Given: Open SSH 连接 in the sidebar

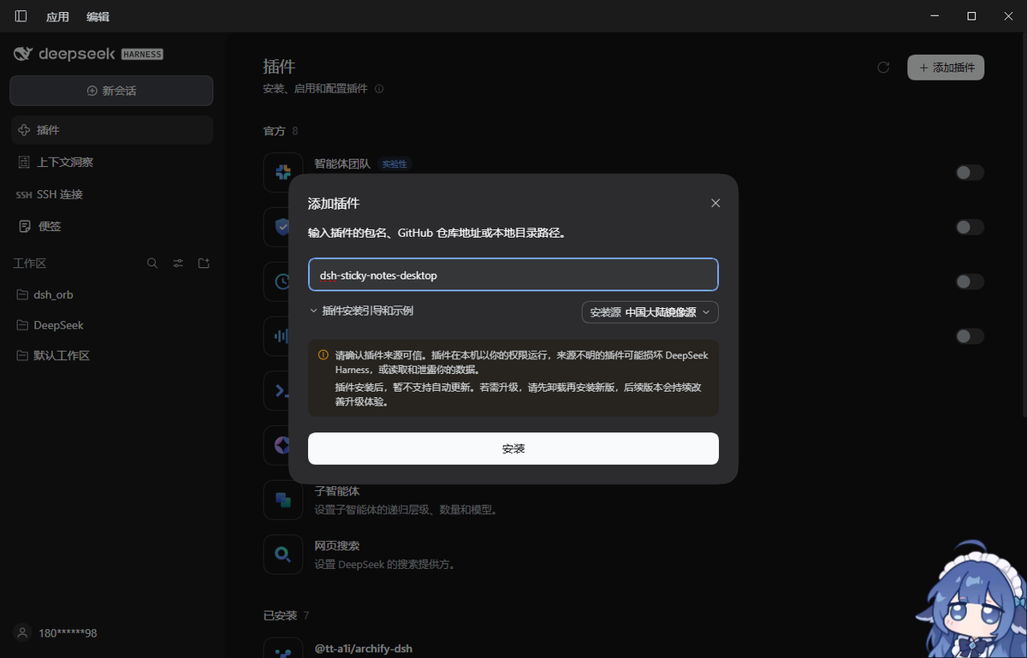Looking at the screenshot, I should [111, 194].
